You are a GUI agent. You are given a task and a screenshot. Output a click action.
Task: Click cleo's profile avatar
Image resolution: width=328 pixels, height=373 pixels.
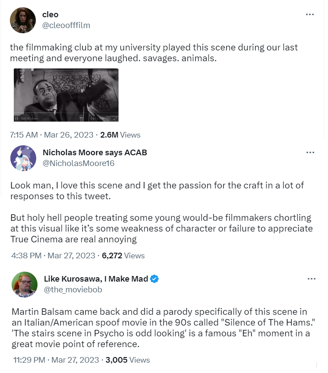click(x=23, y=20)
